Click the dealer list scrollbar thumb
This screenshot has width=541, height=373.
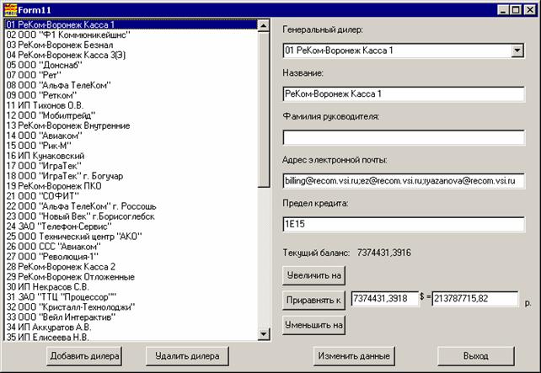264,109
